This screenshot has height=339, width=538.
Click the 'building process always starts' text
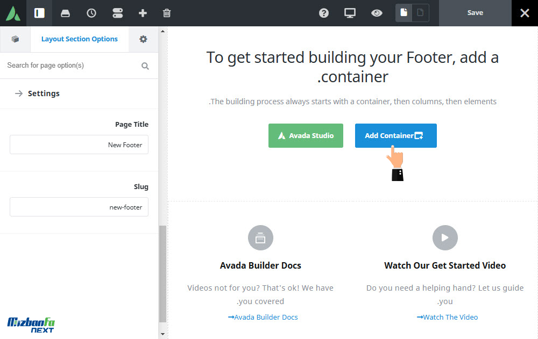[x=352, y=102]
